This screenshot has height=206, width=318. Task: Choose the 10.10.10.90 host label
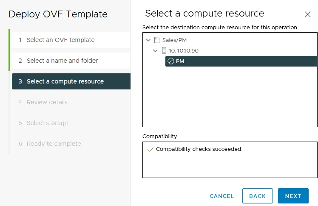click(x=184, y=51)
